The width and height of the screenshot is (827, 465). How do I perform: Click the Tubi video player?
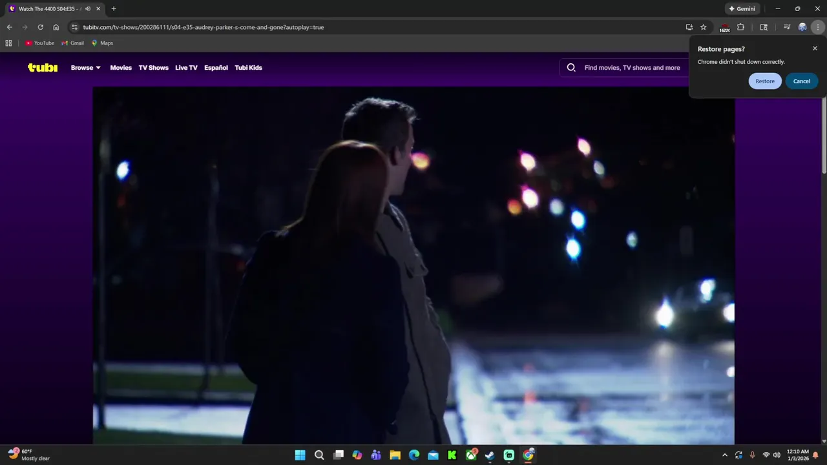(x=413, y=265)
